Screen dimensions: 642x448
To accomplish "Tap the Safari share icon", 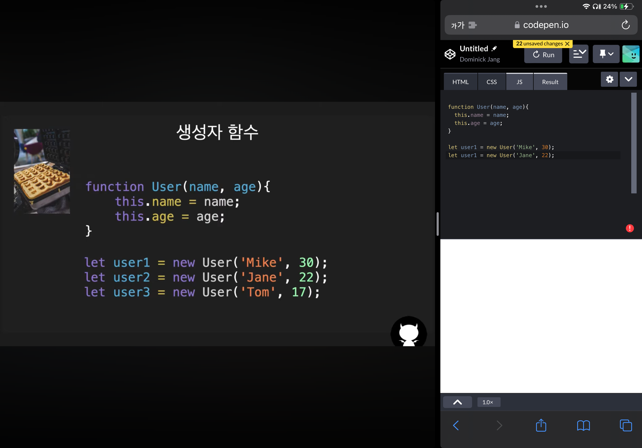I will click(x=541, y=425).
